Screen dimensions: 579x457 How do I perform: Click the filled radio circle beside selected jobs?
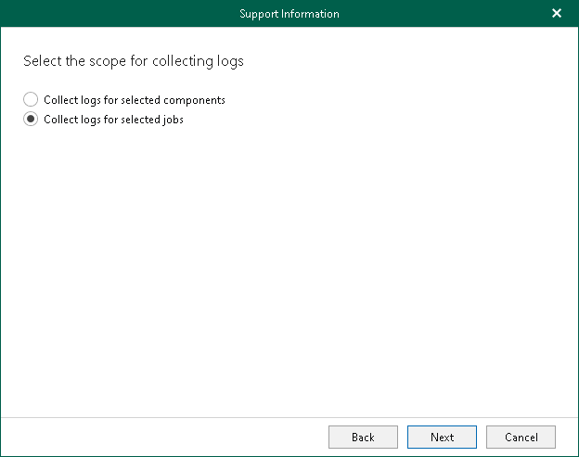coord(31,119)
